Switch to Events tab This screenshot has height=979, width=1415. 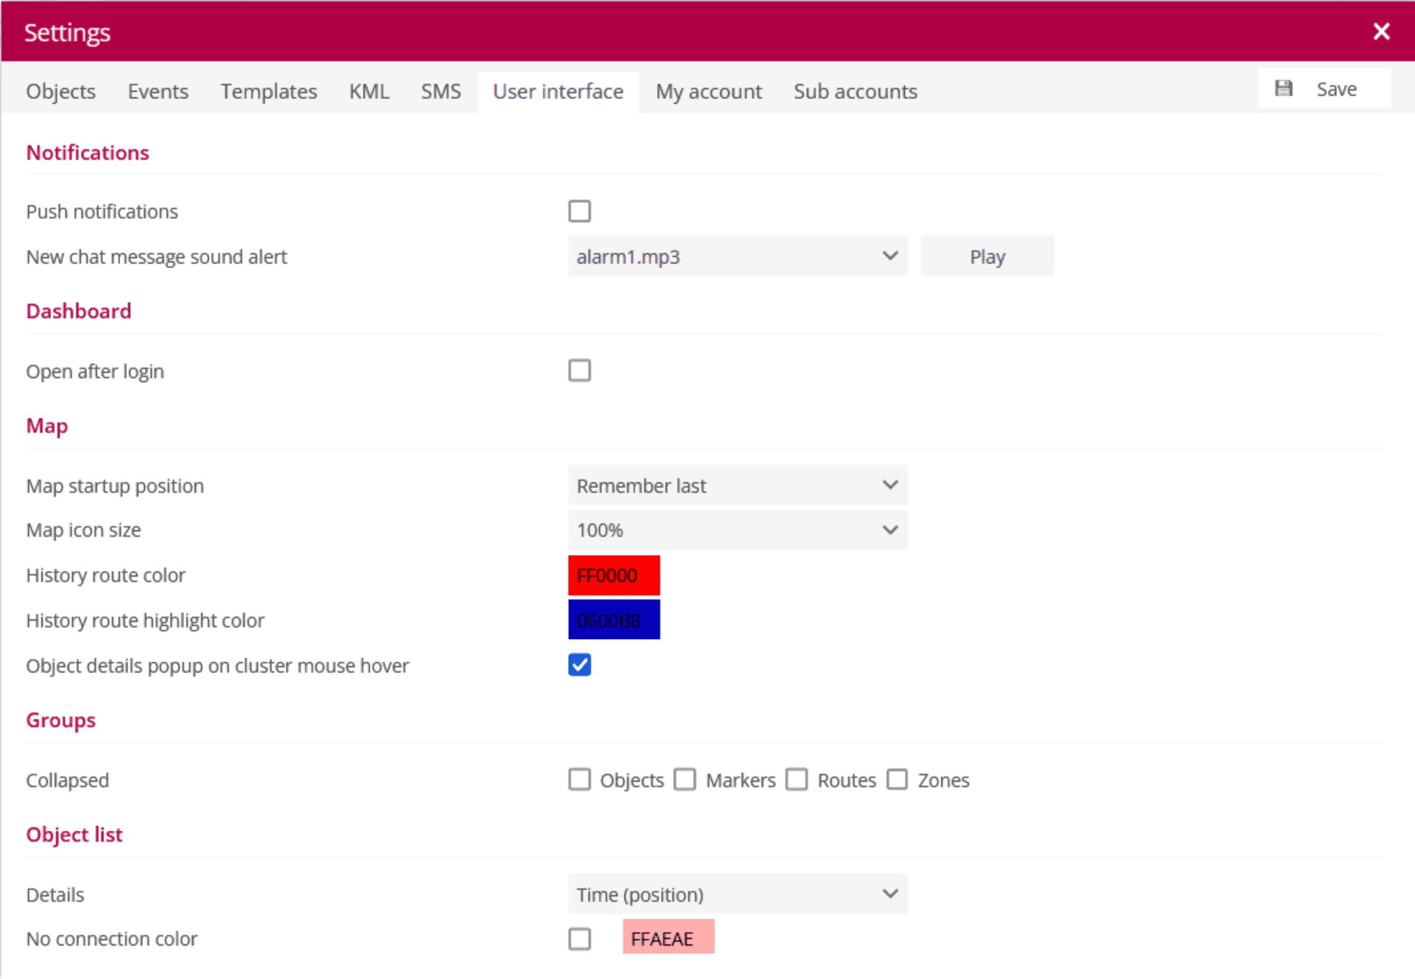click(x=158, y=91)
